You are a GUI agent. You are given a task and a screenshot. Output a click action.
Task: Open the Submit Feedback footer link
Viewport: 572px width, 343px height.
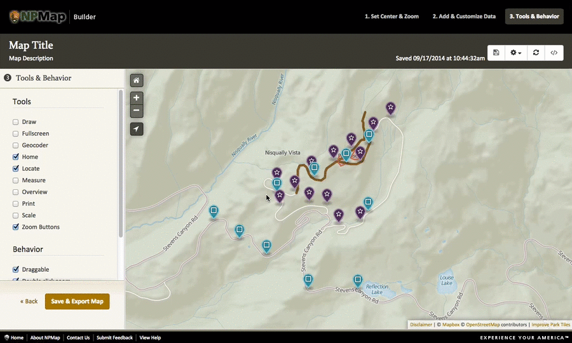coord(114,337)
